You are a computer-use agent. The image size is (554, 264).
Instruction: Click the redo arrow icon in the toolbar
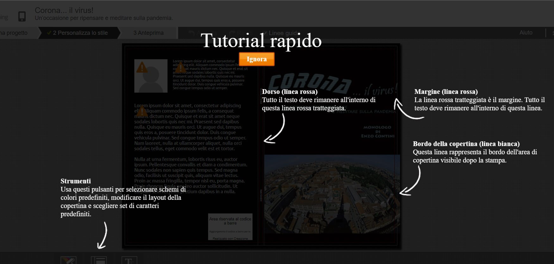[x=232, y=33]
